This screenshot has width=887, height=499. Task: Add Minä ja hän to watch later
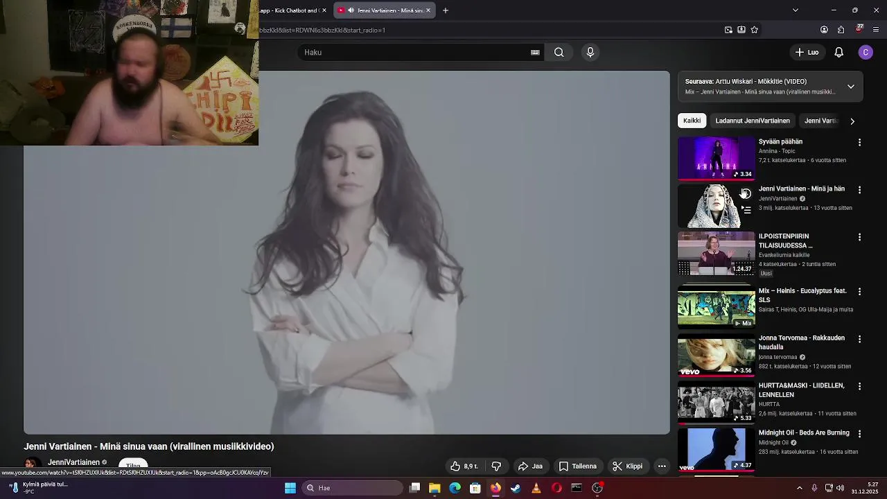tap(746, 194)
